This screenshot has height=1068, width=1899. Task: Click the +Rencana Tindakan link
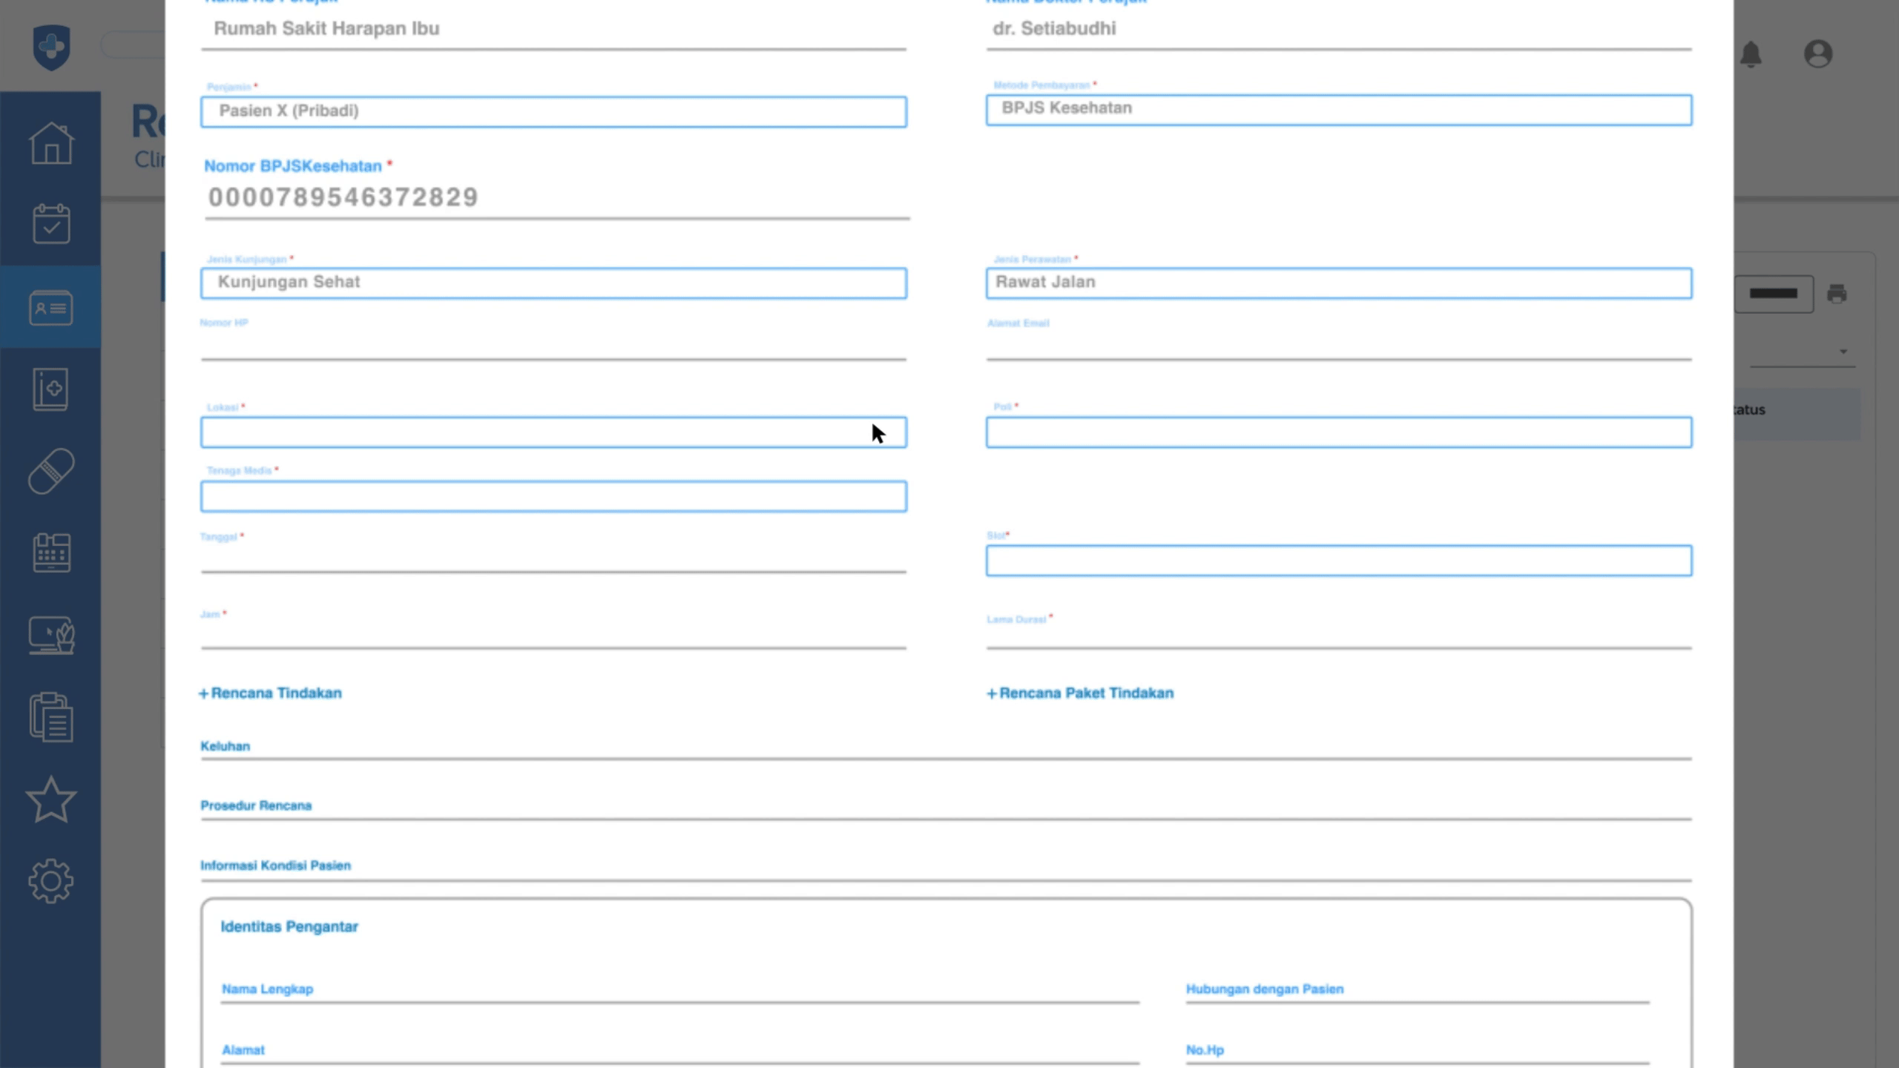271,693
